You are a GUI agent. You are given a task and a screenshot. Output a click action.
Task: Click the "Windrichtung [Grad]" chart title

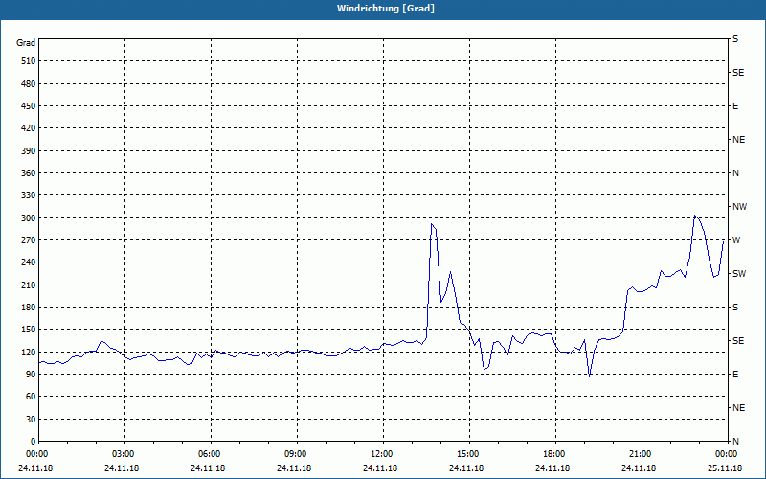(x=386, y=9)
